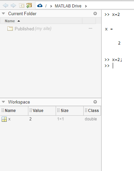Collapse the Current Folder panel
Screen dimensions: 134x171
click(x=3, y=13)
